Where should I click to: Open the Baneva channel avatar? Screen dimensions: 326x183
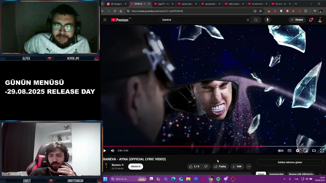click(106, 166)
